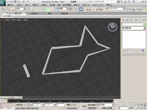Open the Create panel star icon
This screenshot has width=147, height=110.
coord(123,20)
